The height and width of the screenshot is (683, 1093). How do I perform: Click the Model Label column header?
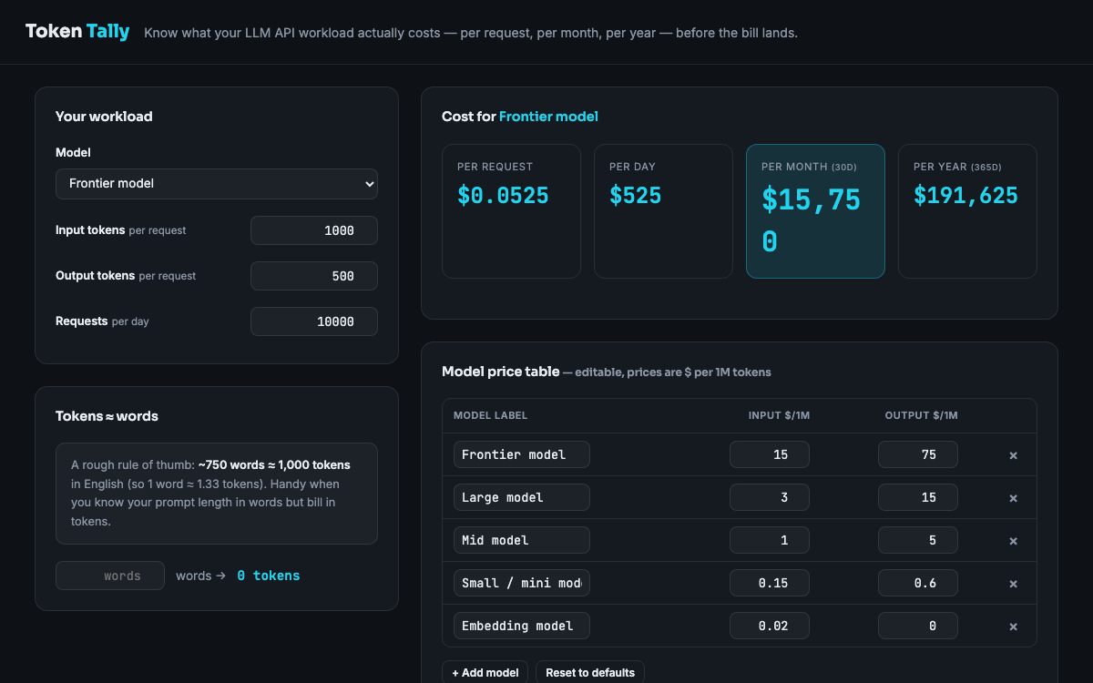[x=490, y=415]
